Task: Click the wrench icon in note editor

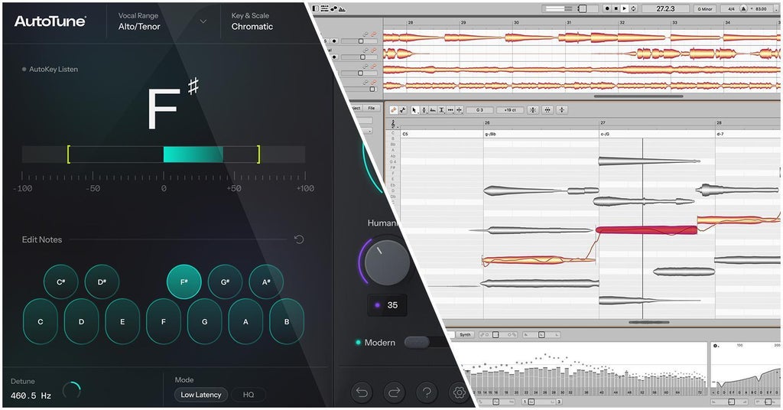Action: 402,110
